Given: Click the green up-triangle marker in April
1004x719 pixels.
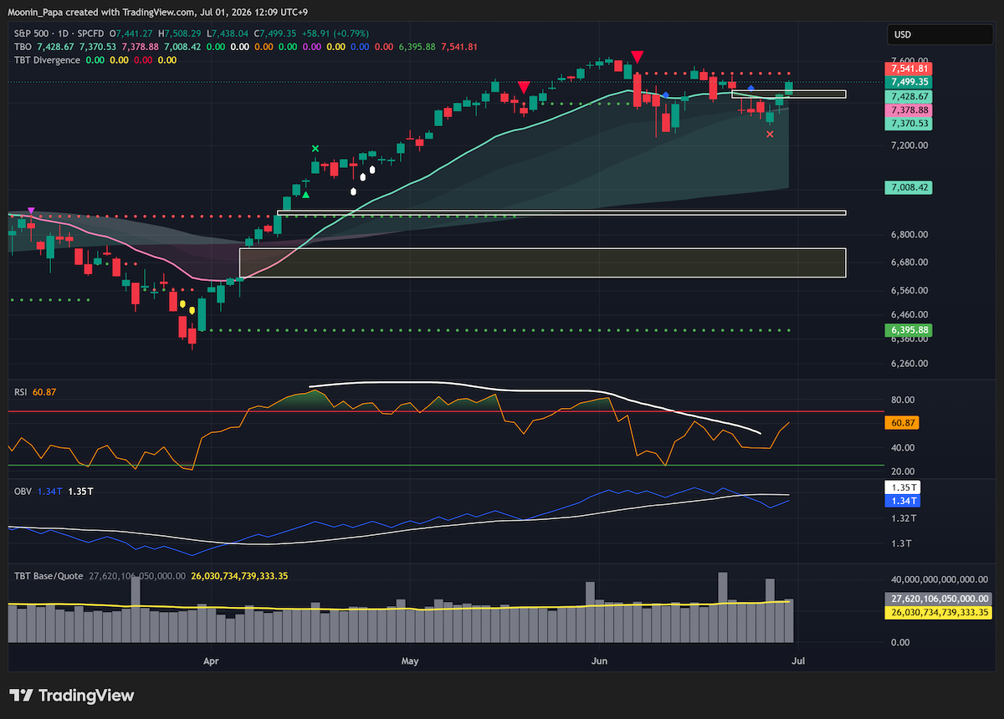Looking at the screenshot, I should pos(306,195).
